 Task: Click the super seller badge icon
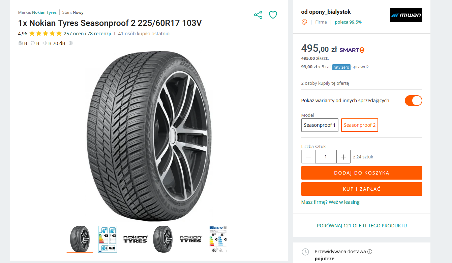click(x=304, y=22)
